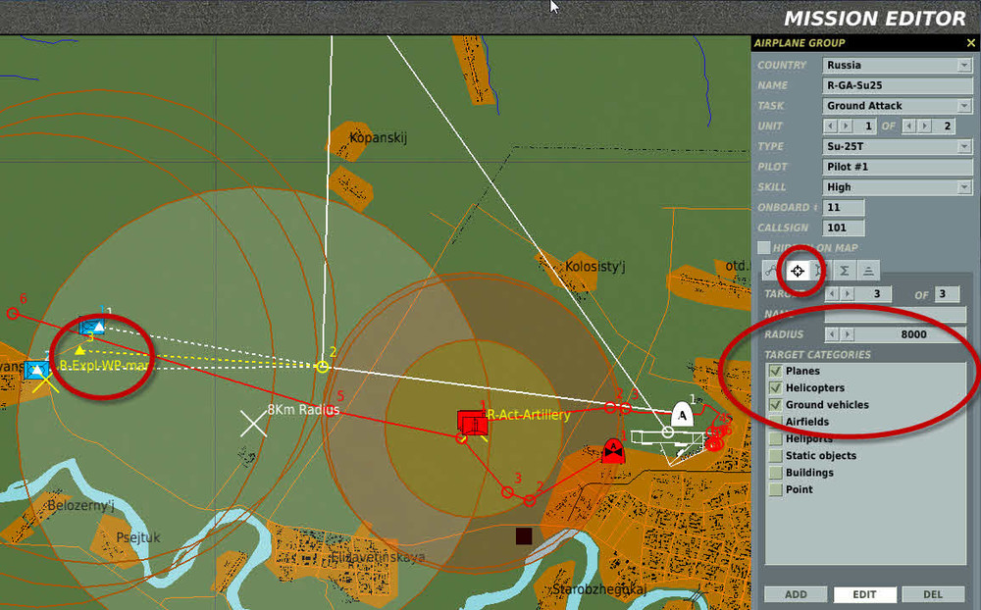Select the dark square static object
The image size is (981, 610).
coord(524,535)
